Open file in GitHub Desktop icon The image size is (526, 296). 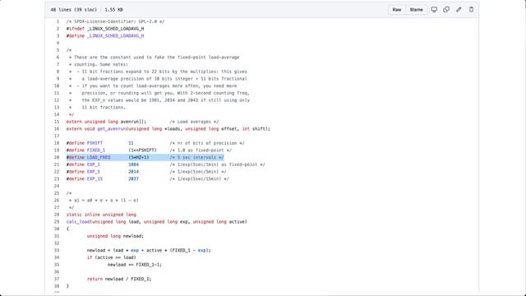point(434,10)
